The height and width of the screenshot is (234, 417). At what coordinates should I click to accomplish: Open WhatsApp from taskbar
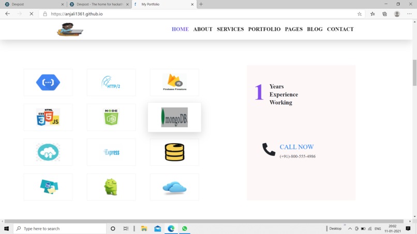[x=185, y=228]
